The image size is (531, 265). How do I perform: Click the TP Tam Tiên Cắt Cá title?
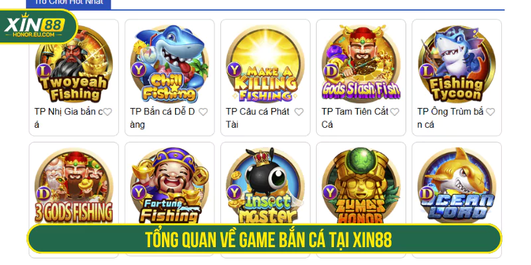(355, 118)
